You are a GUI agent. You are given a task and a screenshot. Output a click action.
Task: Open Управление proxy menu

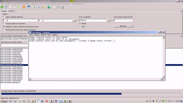point(78,4)
